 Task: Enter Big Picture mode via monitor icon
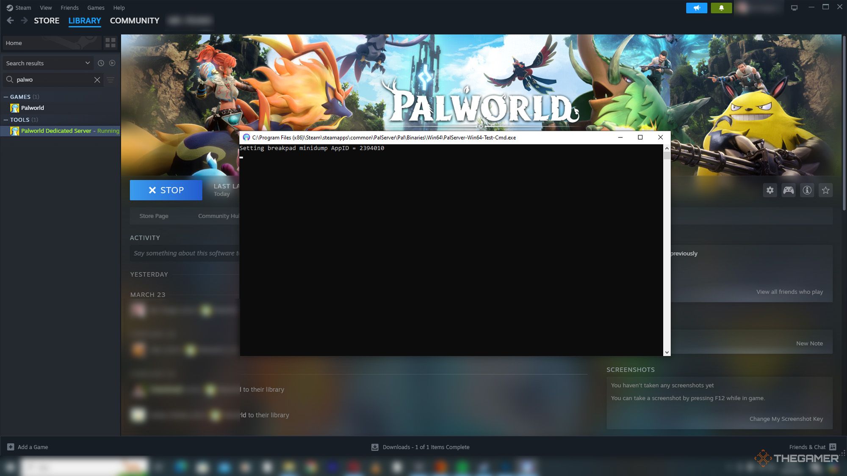click(794, 8)
